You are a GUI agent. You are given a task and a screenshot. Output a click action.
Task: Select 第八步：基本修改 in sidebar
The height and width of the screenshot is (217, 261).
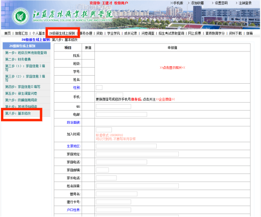click(18, 113)
